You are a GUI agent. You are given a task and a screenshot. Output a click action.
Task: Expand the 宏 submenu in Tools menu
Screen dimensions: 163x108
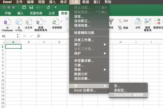pos(89,86)
